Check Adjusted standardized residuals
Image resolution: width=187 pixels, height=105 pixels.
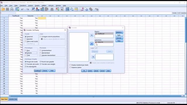(x=41, y=55)
